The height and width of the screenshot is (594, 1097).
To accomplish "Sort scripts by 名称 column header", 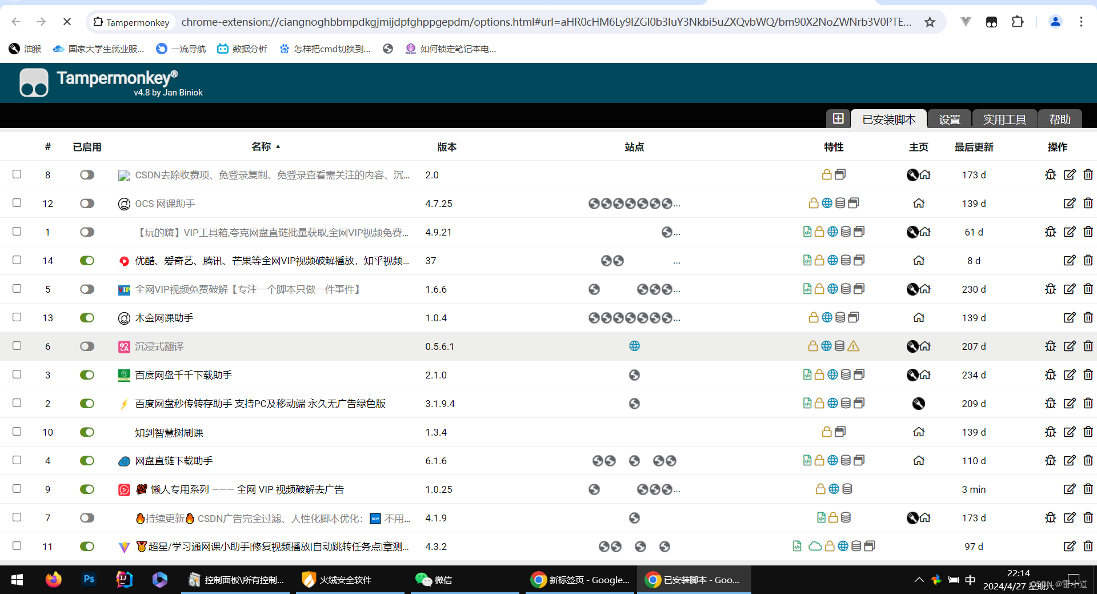I will point(262,147).
